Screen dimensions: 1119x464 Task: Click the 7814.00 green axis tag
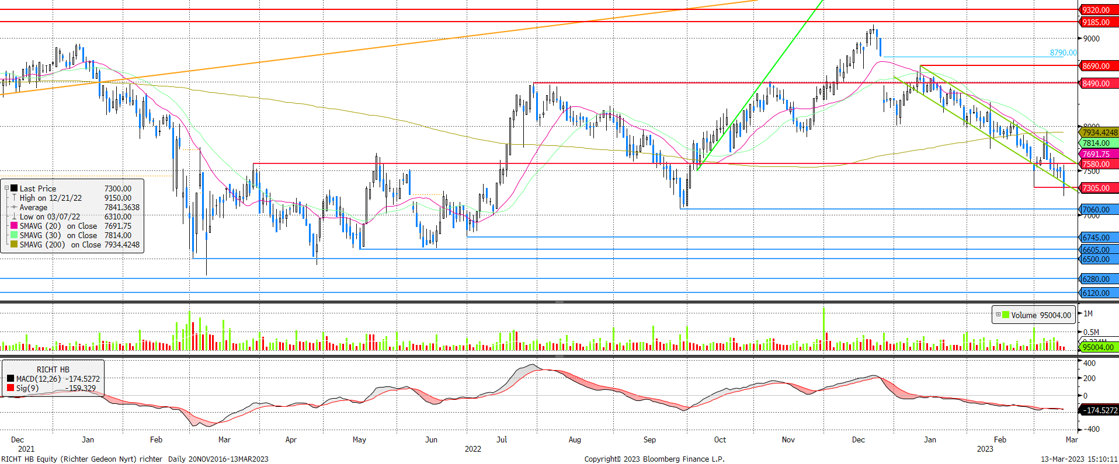click(1098, 143)
